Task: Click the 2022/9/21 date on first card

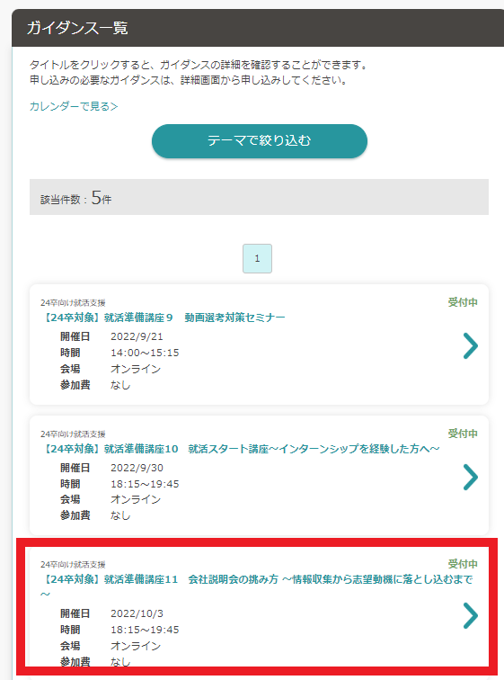Action: [x=137, y=336]
